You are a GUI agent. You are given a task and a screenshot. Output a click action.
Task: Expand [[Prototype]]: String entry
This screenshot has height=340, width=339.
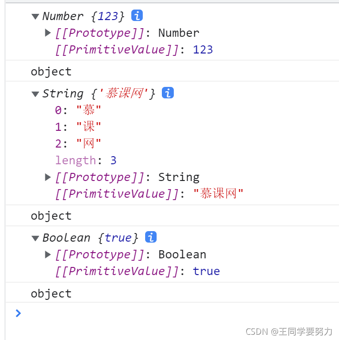pyautogui.click(x=48, y=177)
